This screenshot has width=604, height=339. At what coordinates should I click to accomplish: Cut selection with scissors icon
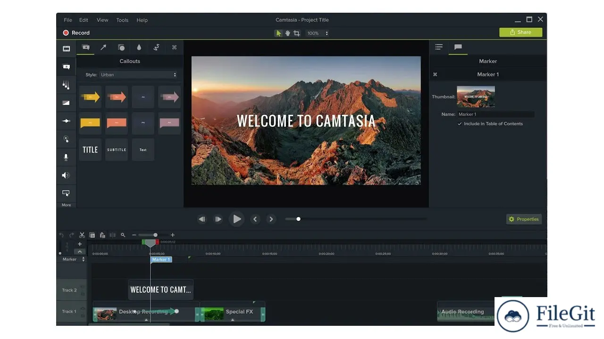82,235
